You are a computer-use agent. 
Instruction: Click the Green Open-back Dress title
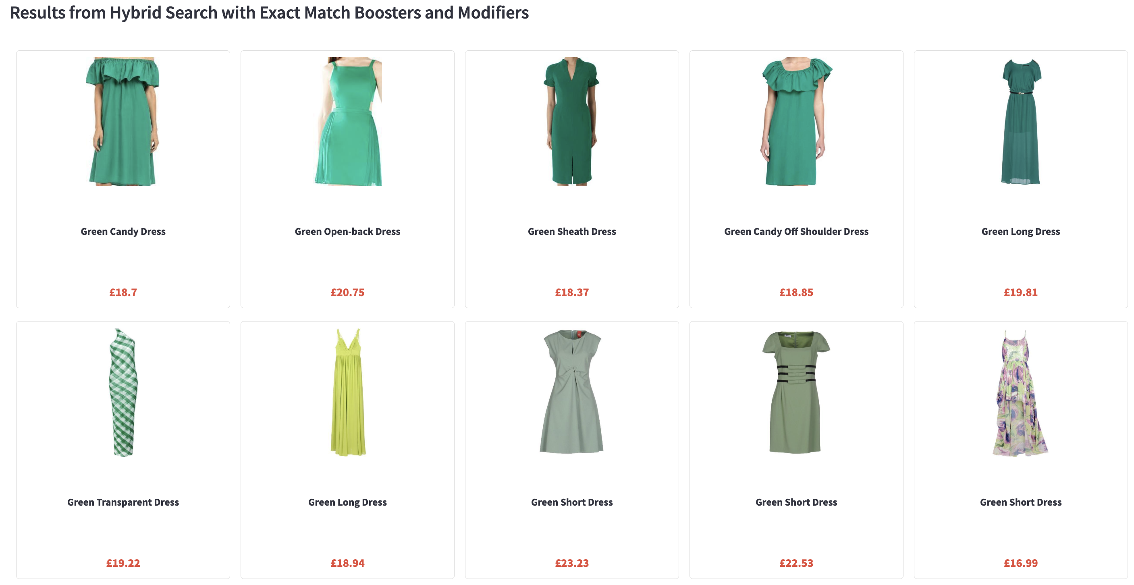347,232
